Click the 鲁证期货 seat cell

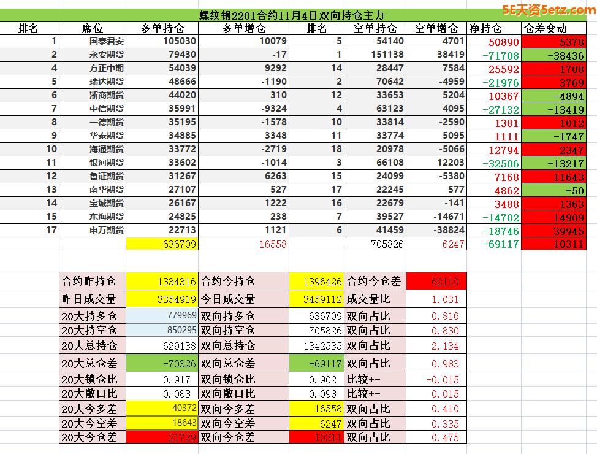[93, 176]
